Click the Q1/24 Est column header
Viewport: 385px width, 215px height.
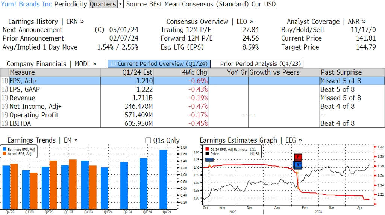tap(127, 72)
